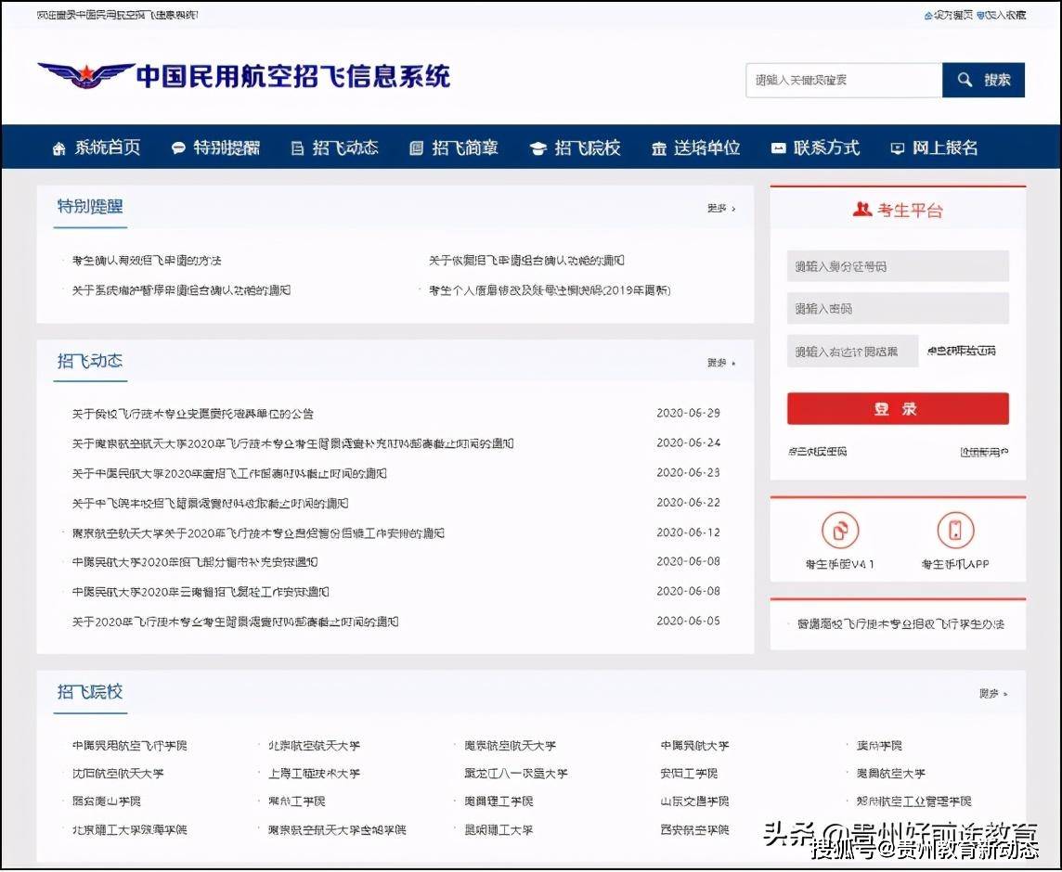1062x872 pixels.
Task: Click the envelope icon for 联系方式
Action: coord(778,148)
